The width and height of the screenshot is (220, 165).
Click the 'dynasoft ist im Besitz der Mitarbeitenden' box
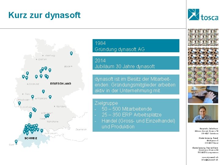[x=136, y=84]
